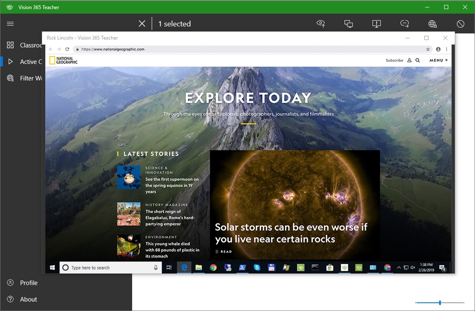Viewport: 475px width, 311px height.
Task: Open the young whale story thumbnail
Action: point(129,246)
